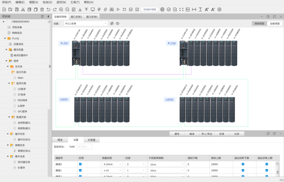Click the 编译 button in bottom panel
This screenshot has height=182, width=284.
pos(192,134)
